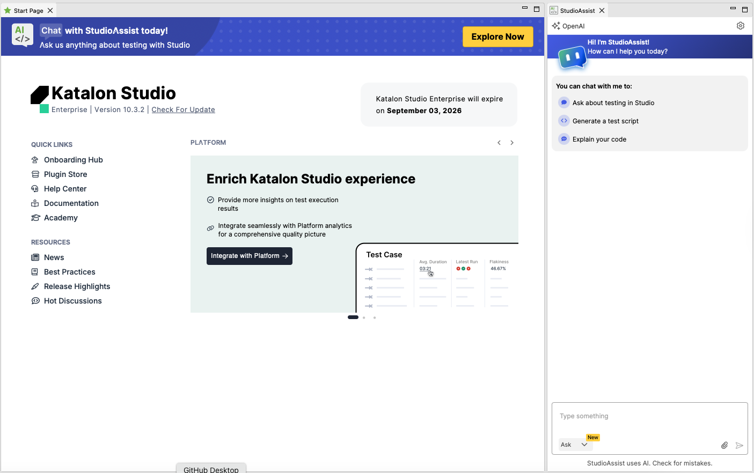This screenshot has height=473, width=754.
Task: Open the Onboarding Hub link
Action: click(74, 160)
